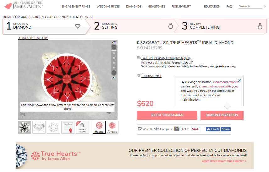This screenshot has width=269, height=172.
Task: View the diamond photo thumbnail
Action: pyautogui.click(x=25, y=127)
